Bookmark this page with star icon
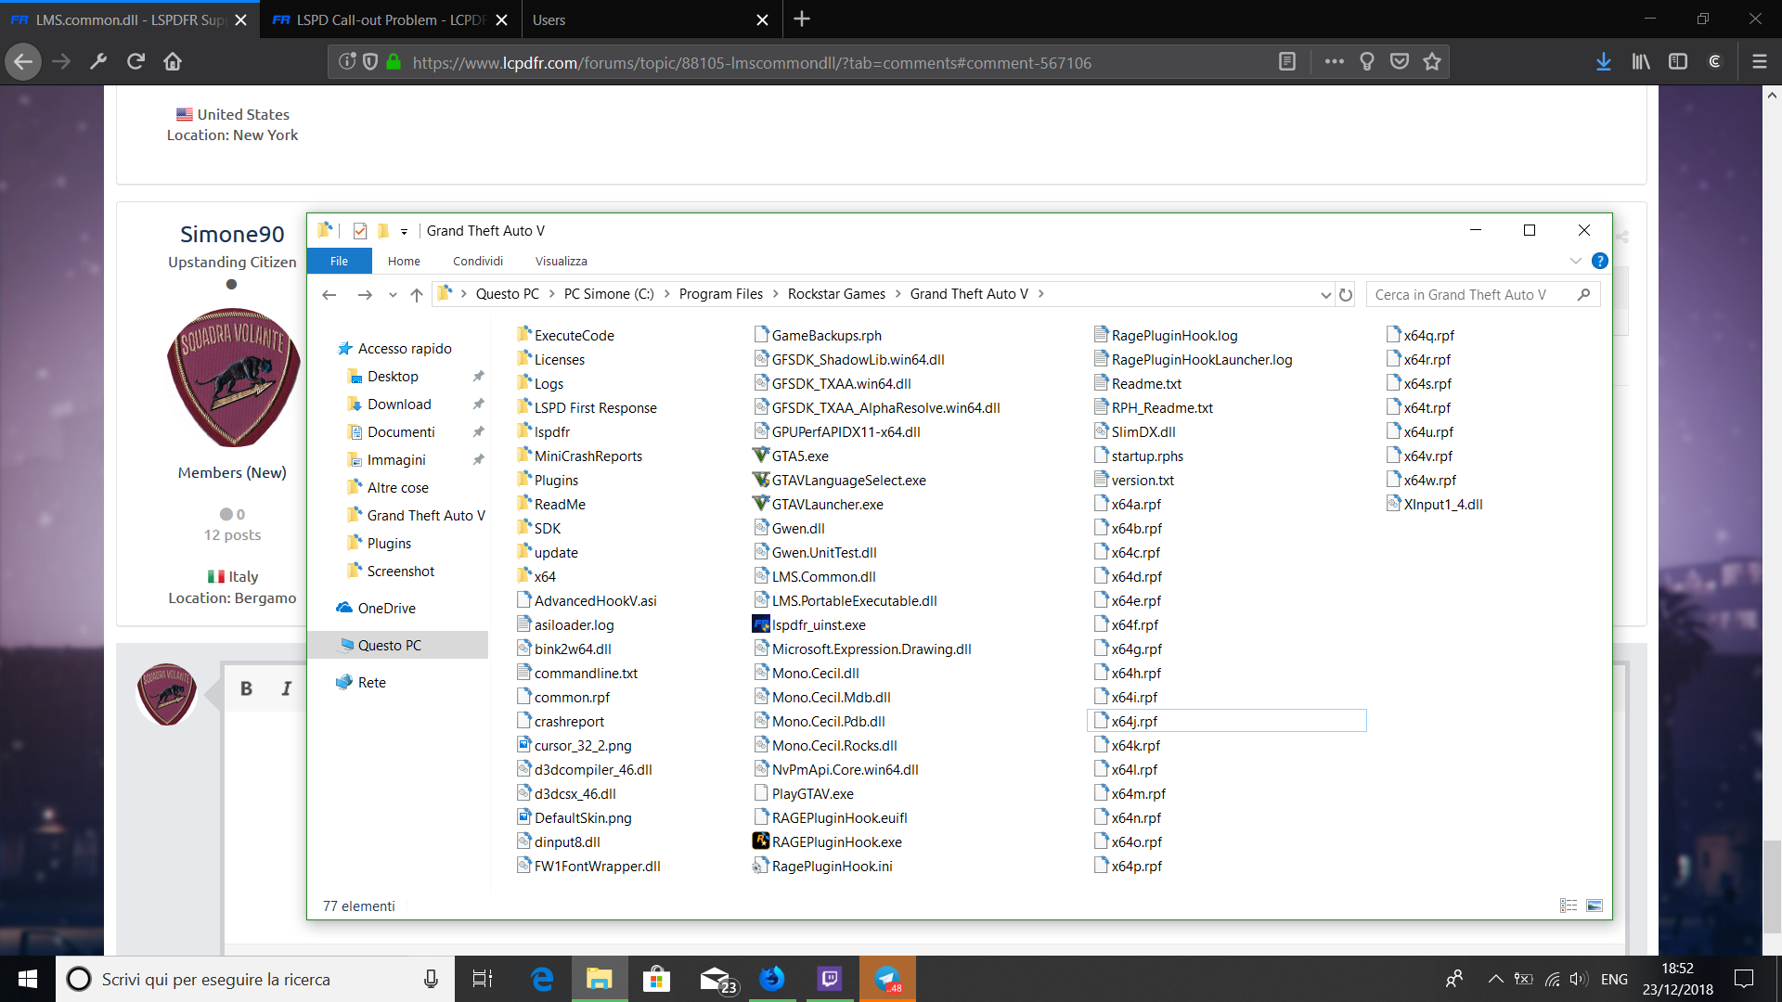Viewport: 1782px width, 1002px height. pyautogui.click(x=1432, y=62)
